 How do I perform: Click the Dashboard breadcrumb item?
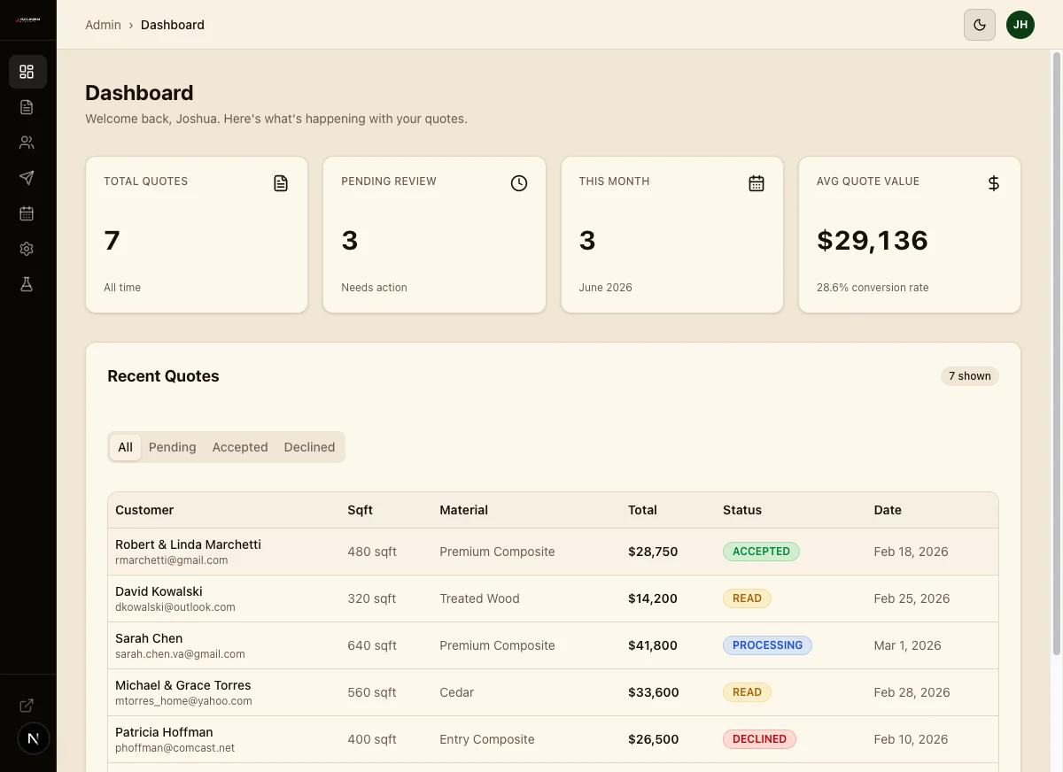pyautogui.click(x=173, y=25)
